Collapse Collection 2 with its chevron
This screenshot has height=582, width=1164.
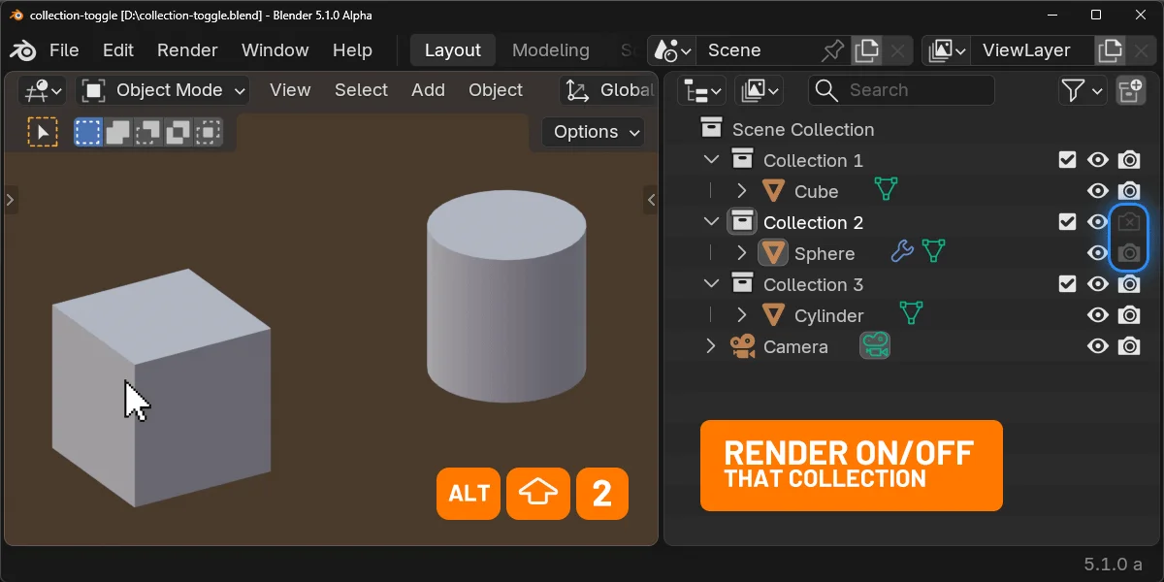(711, 221)
